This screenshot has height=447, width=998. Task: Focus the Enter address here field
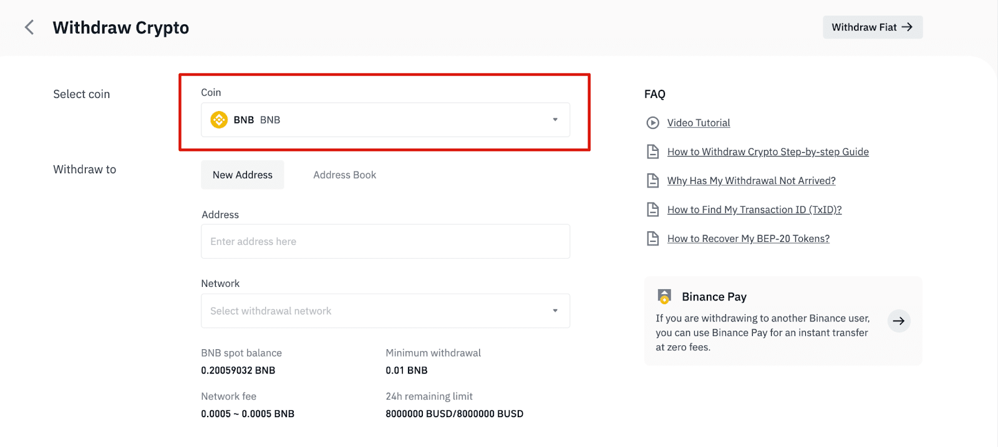(x=385, y=241)
